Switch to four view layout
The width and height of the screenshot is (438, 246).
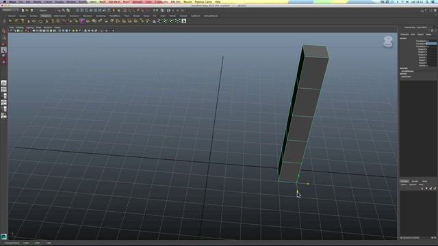3,90
